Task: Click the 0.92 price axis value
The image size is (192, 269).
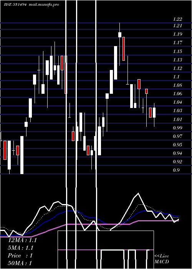Action: point(177,162)
